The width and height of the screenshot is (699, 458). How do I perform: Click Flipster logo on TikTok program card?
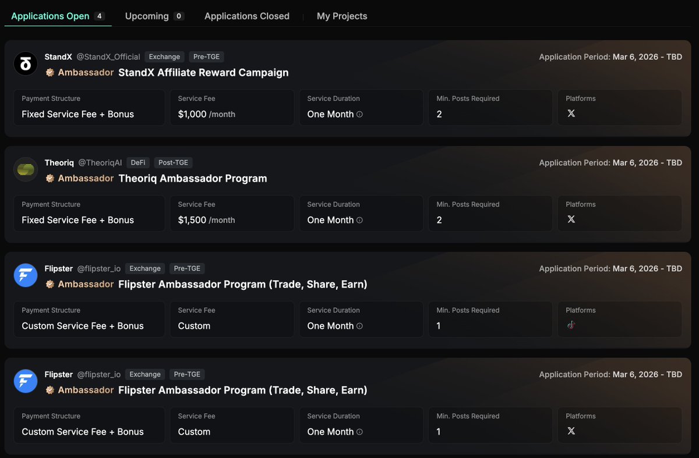point(26,276)
